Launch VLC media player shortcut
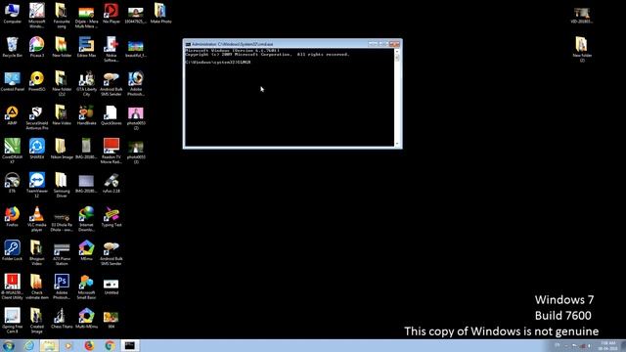626x352 pixels. click(x=37, y=219)
